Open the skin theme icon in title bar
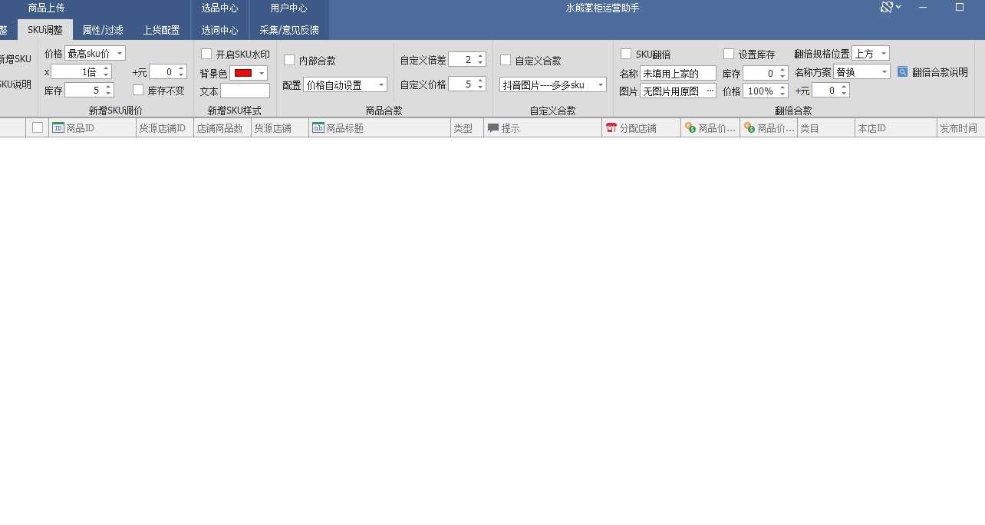 click(887, 8)
